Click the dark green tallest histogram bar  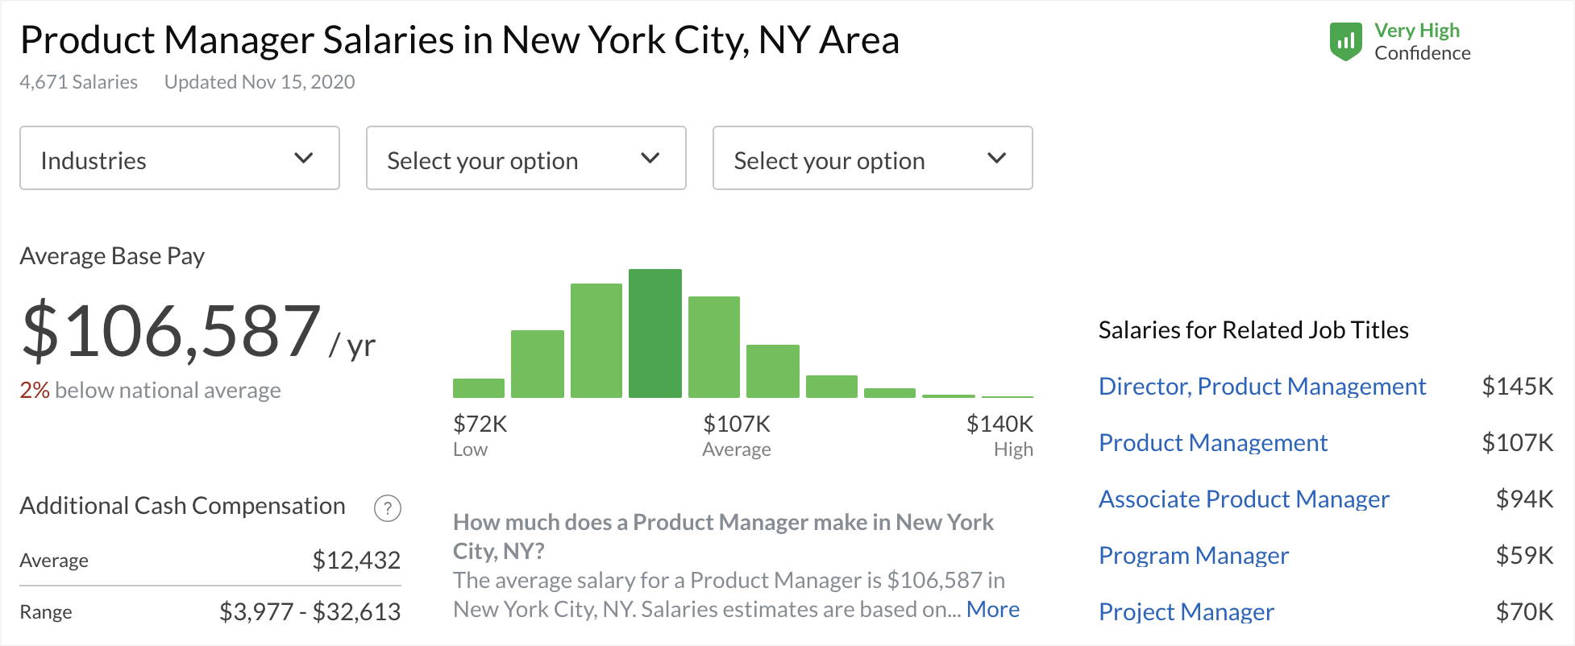tap(655, 333)
